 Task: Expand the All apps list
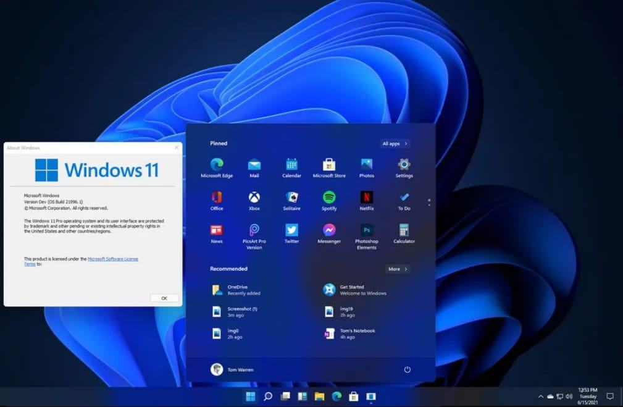(x=394, y=143)
